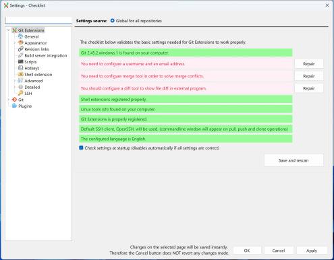Confirm with the OK button
Screen dimensions: 334x260
coord(247,251)
